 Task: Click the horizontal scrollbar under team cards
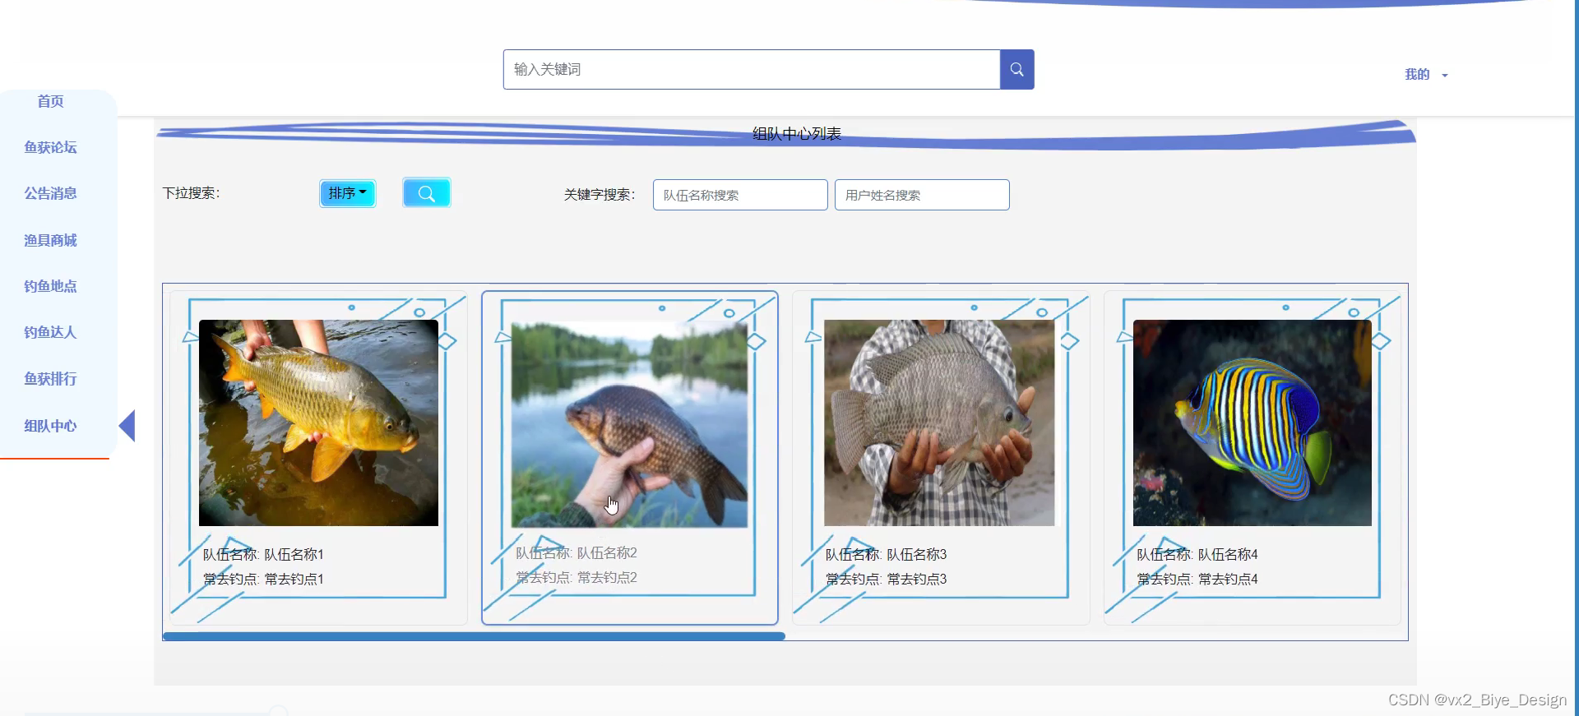[474, 636]
